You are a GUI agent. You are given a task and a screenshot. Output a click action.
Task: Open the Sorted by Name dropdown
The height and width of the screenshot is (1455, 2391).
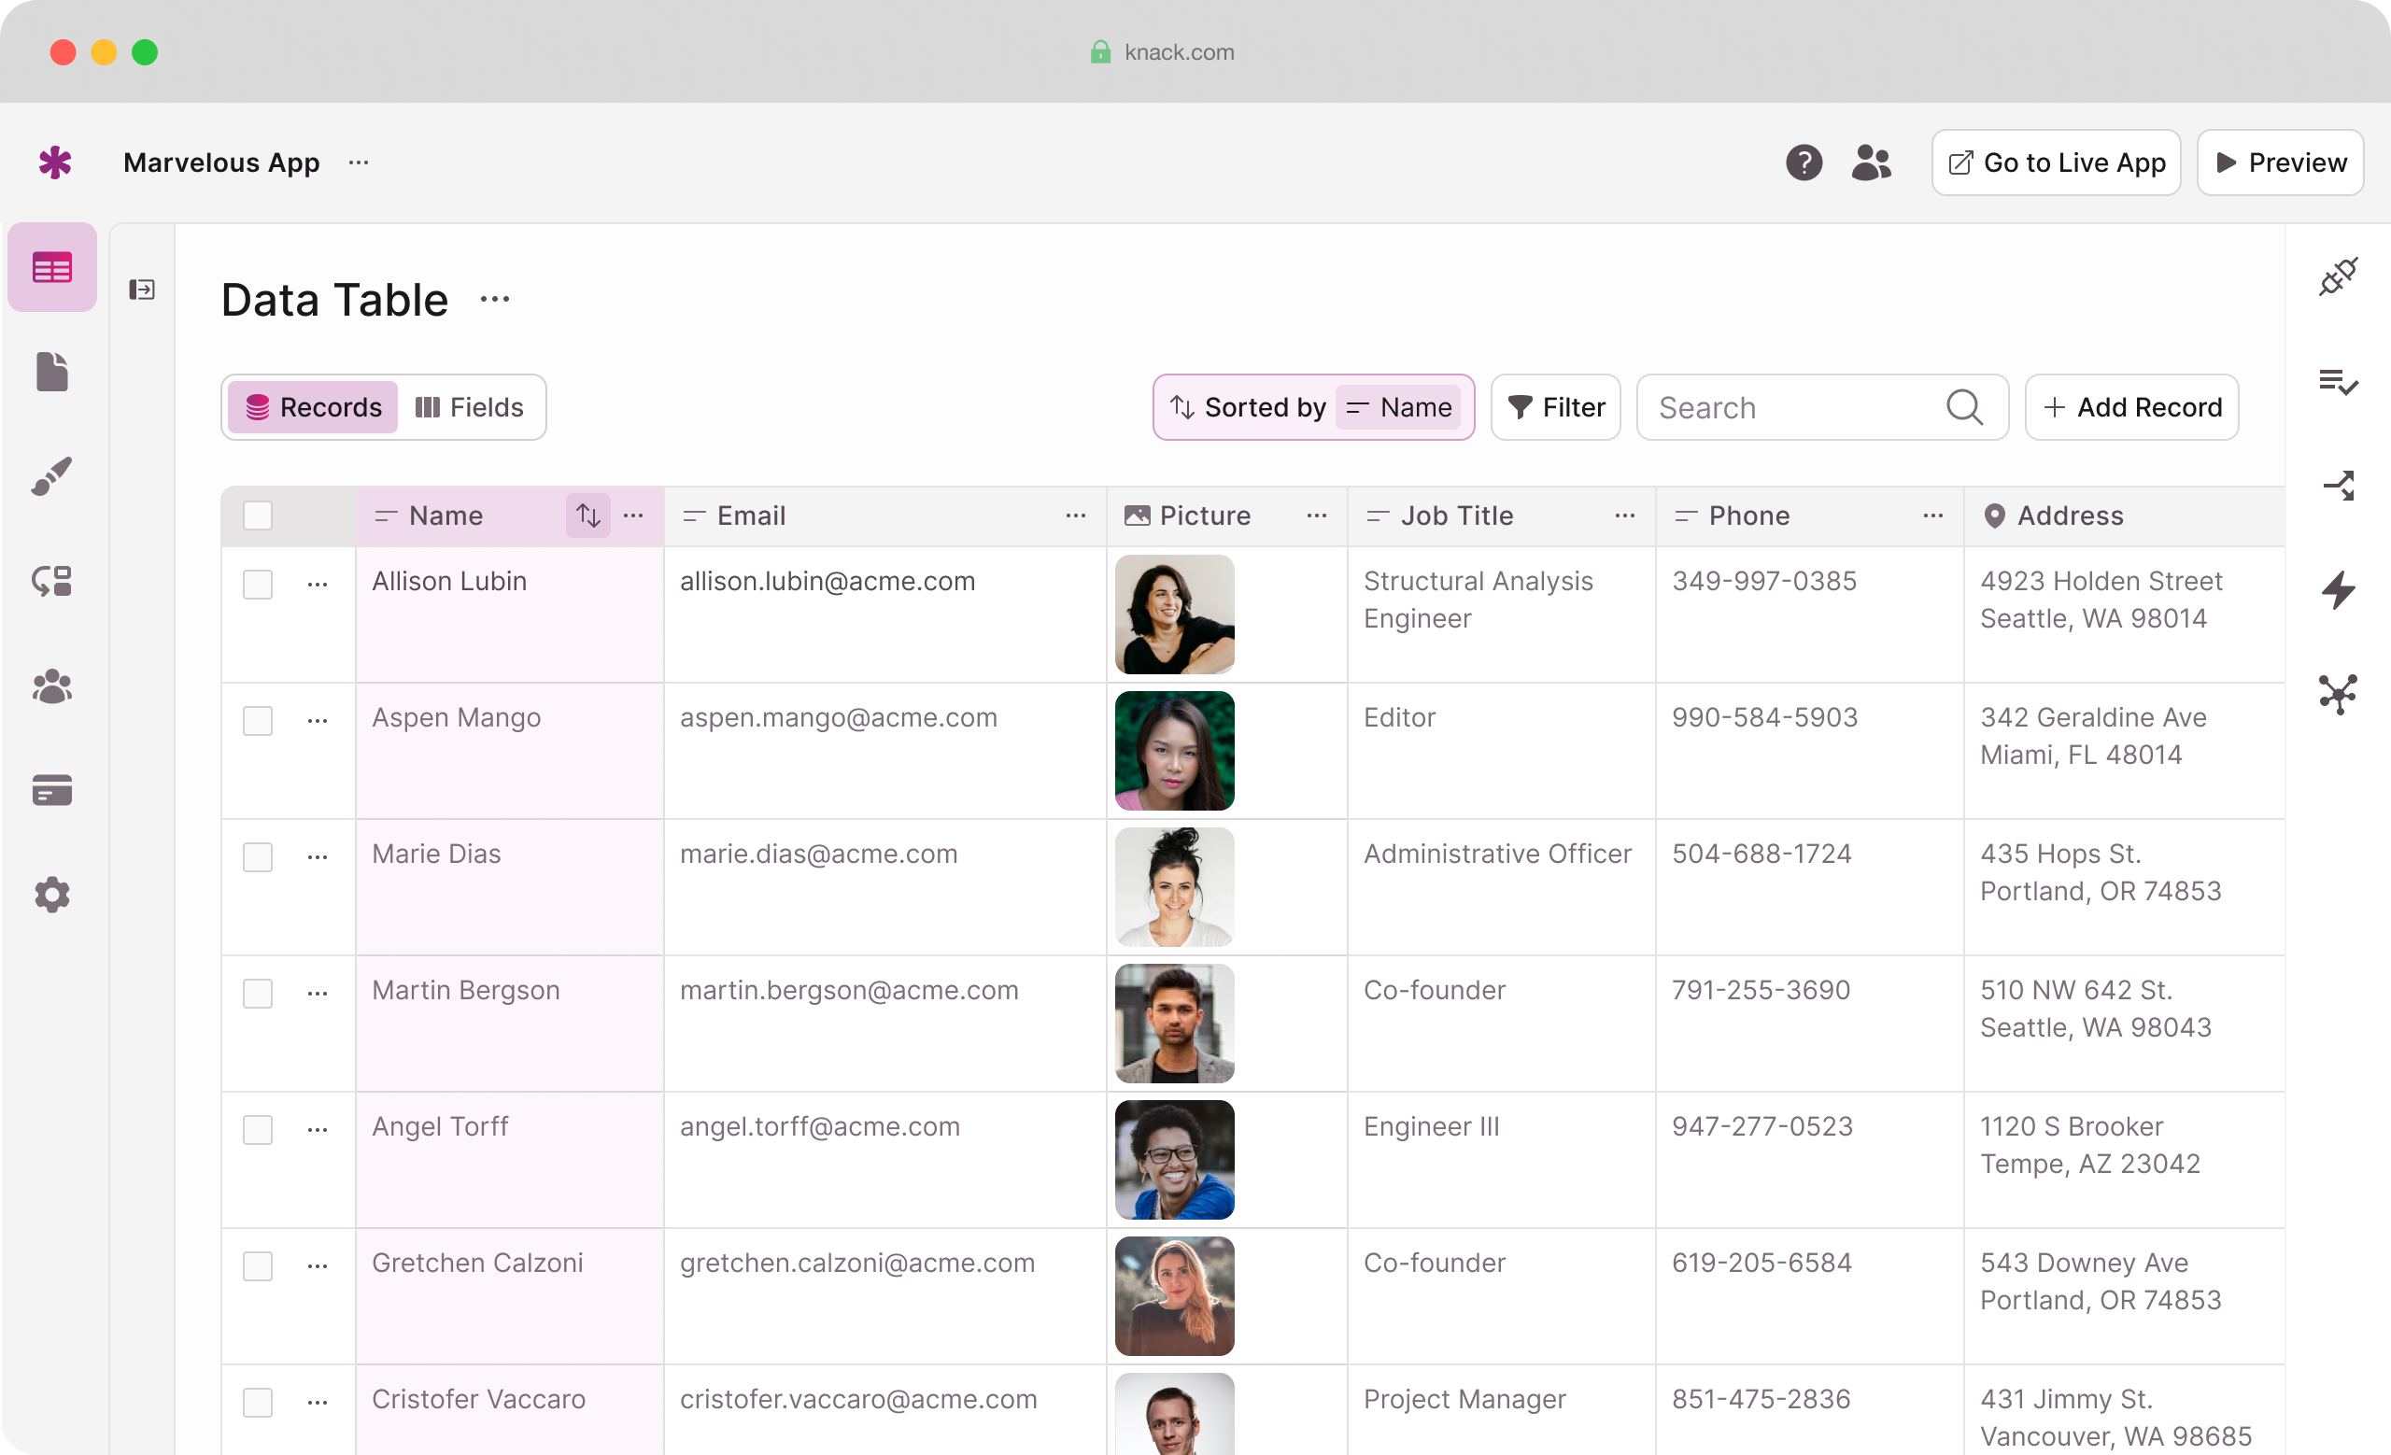tap(1313, 407)
